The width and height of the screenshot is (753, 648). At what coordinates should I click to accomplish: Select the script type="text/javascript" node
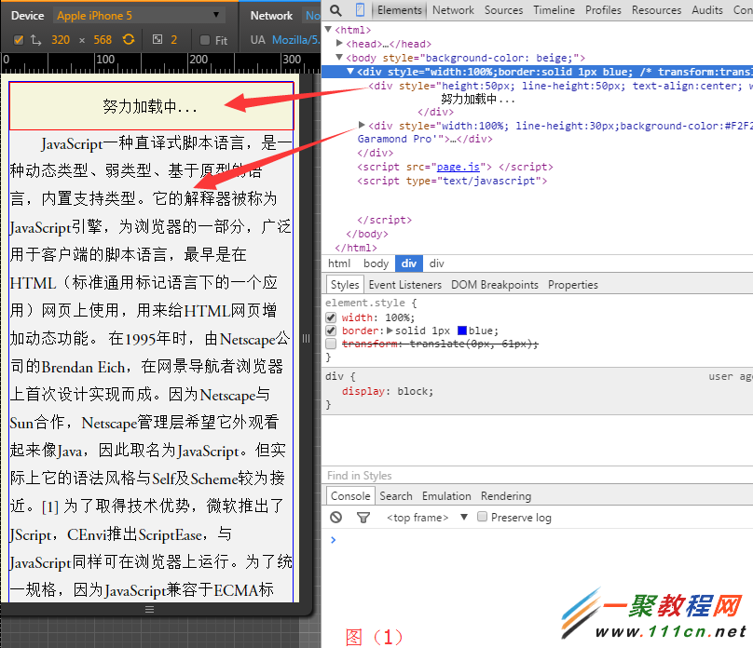coord(452,181)
